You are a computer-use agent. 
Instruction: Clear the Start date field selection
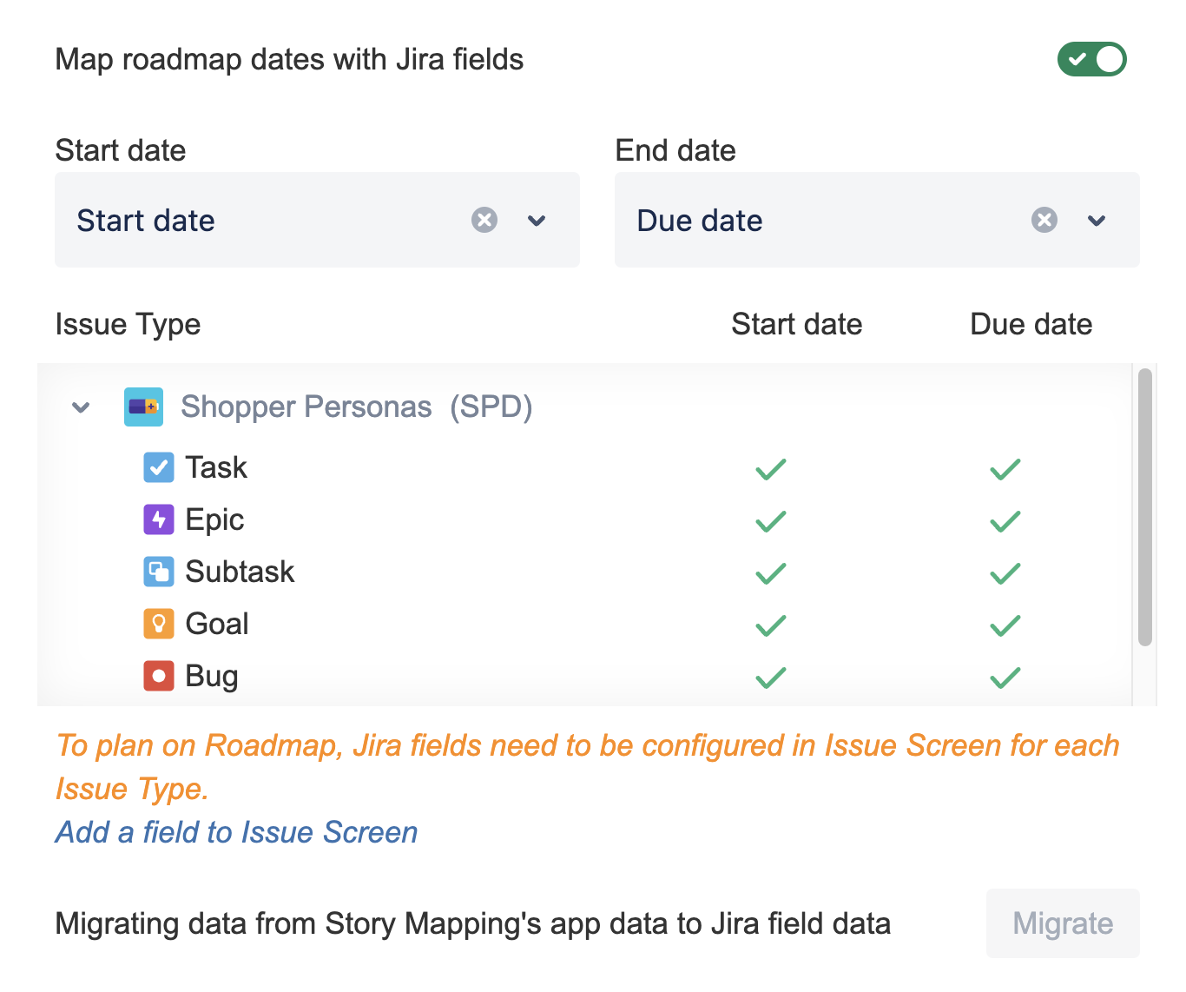[x=484, y=220]
